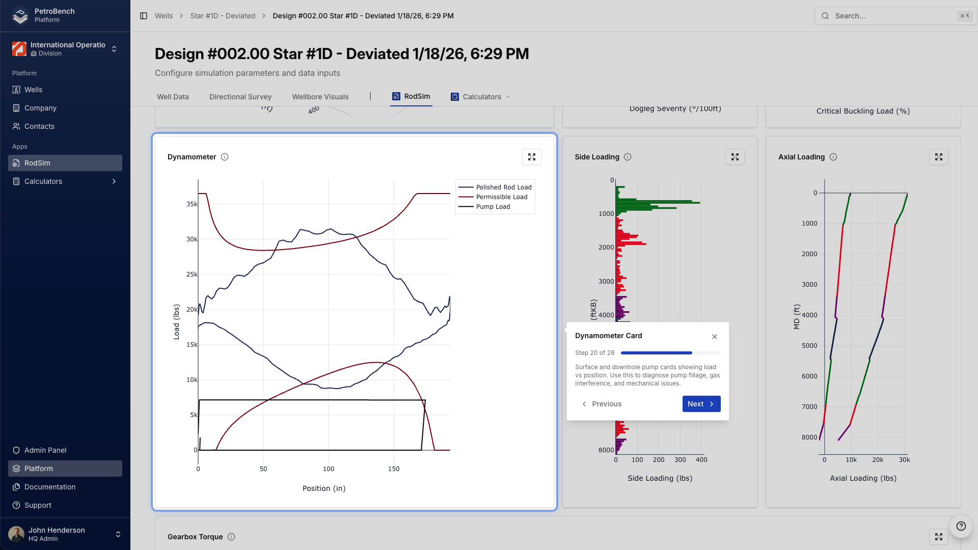Toggle Pump Load legend series
The image size is (978, 550).
pyautogui.click(x=493, y=207)
